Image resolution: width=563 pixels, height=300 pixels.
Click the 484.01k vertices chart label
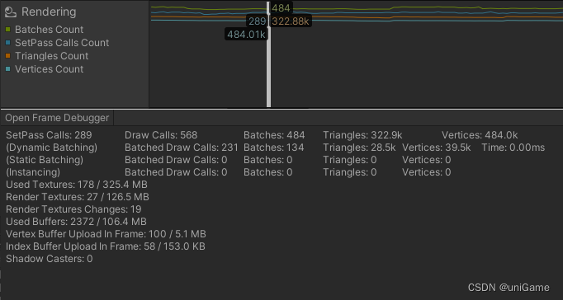click(x=246, y=35)
